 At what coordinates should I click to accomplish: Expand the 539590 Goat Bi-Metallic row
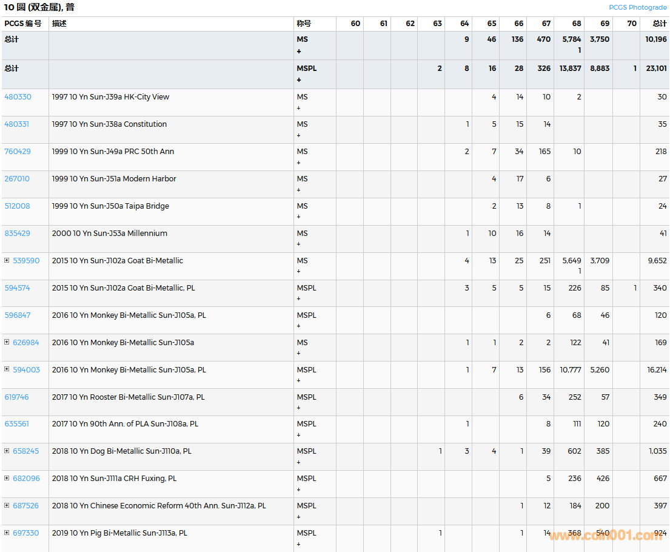point(7,260)
